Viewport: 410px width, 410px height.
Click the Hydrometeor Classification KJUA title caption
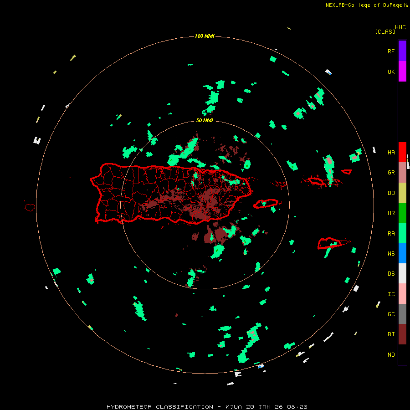pos(207,407)
